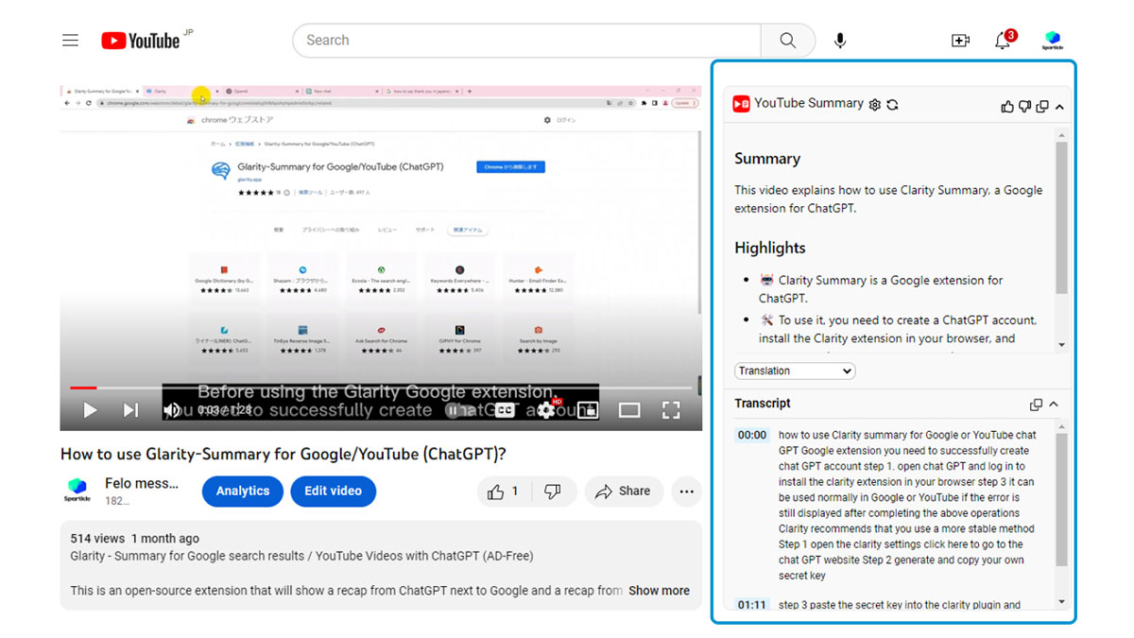The width and height of the screenshot is (1134, 638).
Task: Open the YouTube hamburger guide menu
Action: 70,41
